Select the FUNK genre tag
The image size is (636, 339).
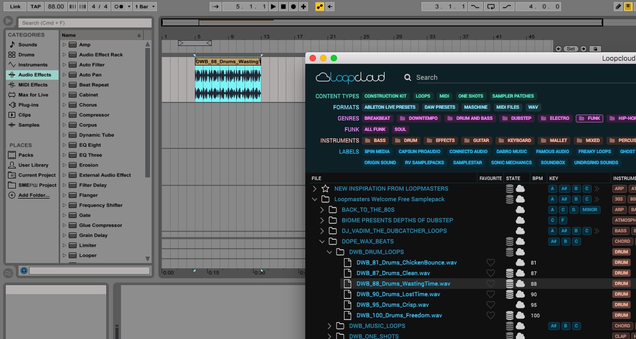[x=590, y=118]
